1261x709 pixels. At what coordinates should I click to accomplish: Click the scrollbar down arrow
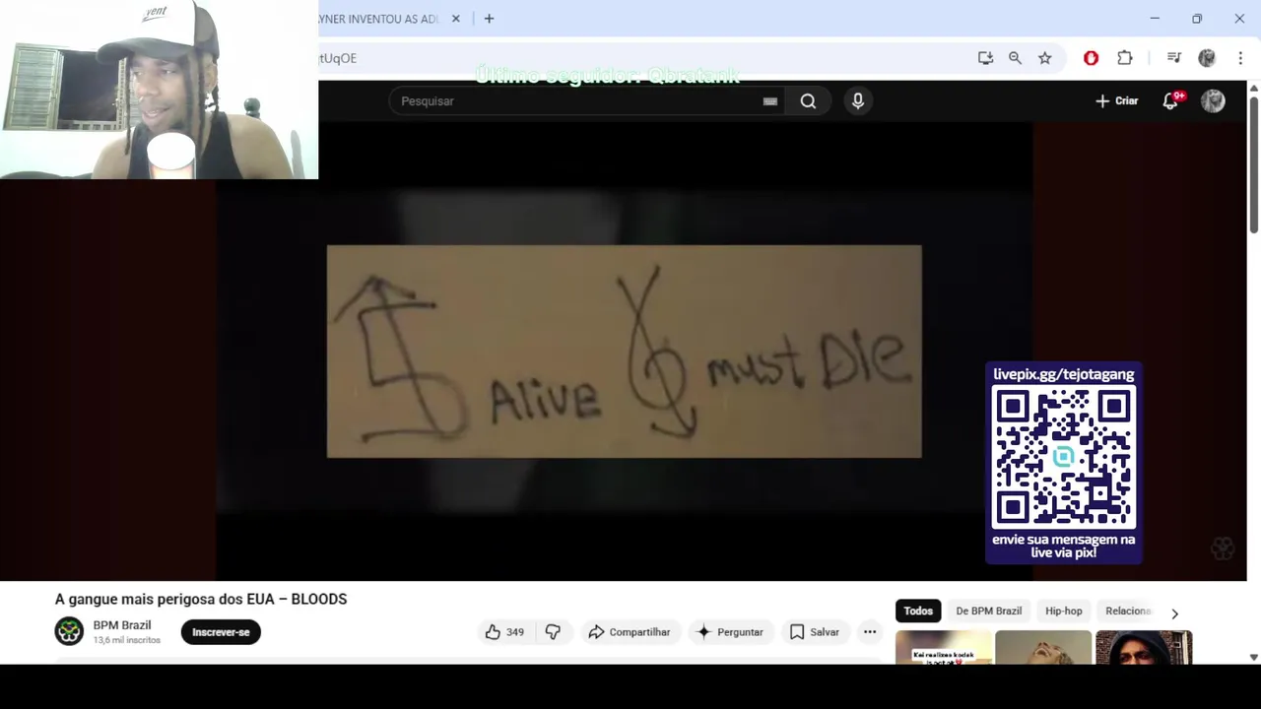coord(1253,657)
